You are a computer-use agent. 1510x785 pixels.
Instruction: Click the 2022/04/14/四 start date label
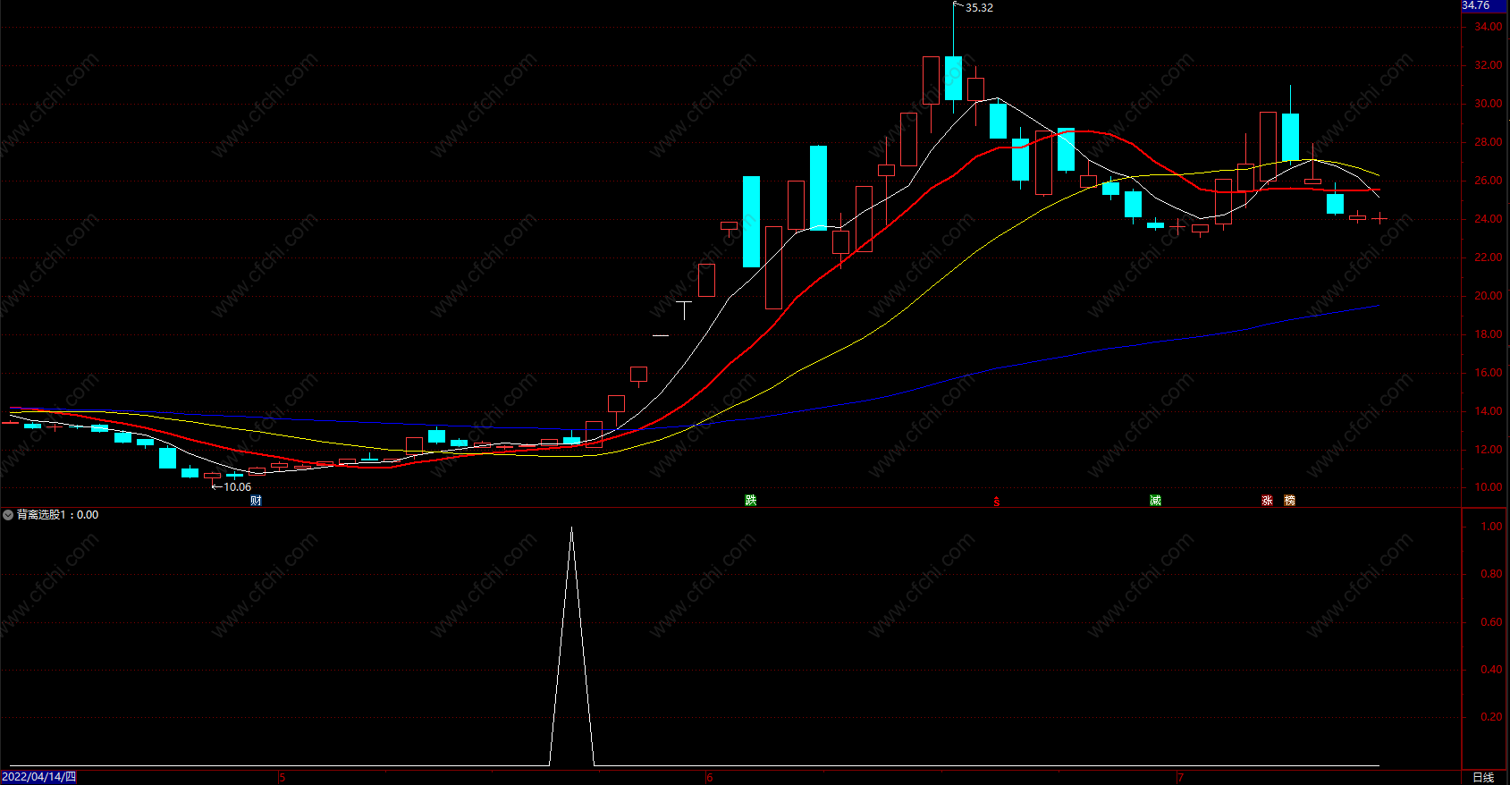39,777
